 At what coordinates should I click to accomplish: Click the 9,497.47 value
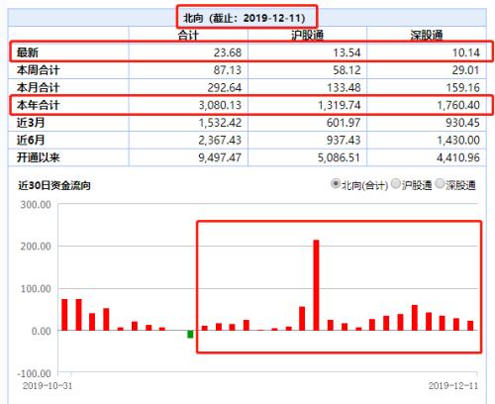[x=220, y=157]
